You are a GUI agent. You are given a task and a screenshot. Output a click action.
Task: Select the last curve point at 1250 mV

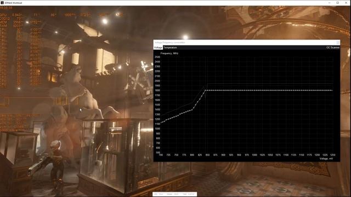[x=332, y=90]
